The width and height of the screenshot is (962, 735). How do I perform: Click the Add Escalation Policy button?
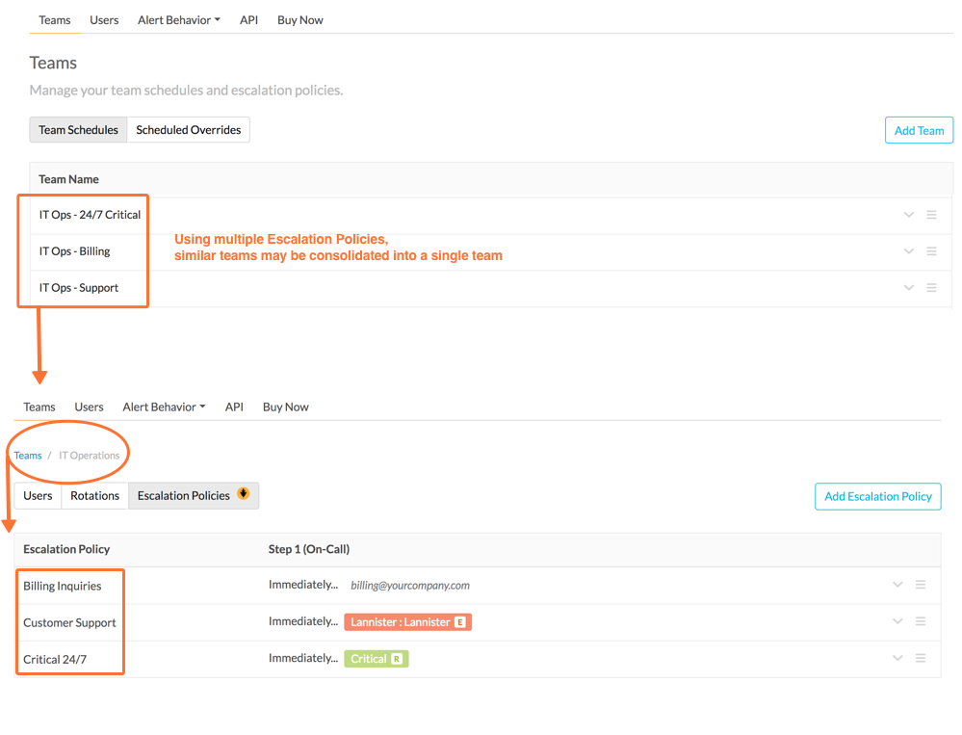[878, 496]
